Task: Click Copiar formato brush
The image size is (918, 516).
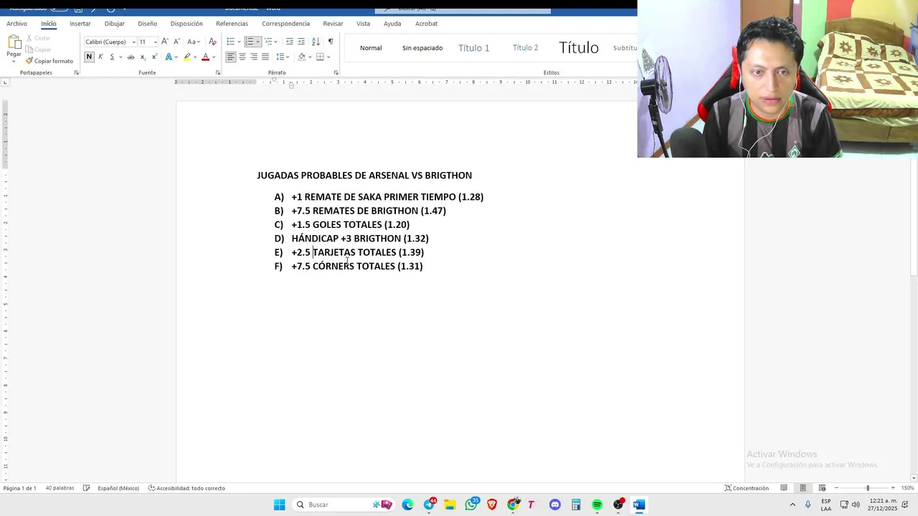Action: pyautogui.click(x=49, y=61)
